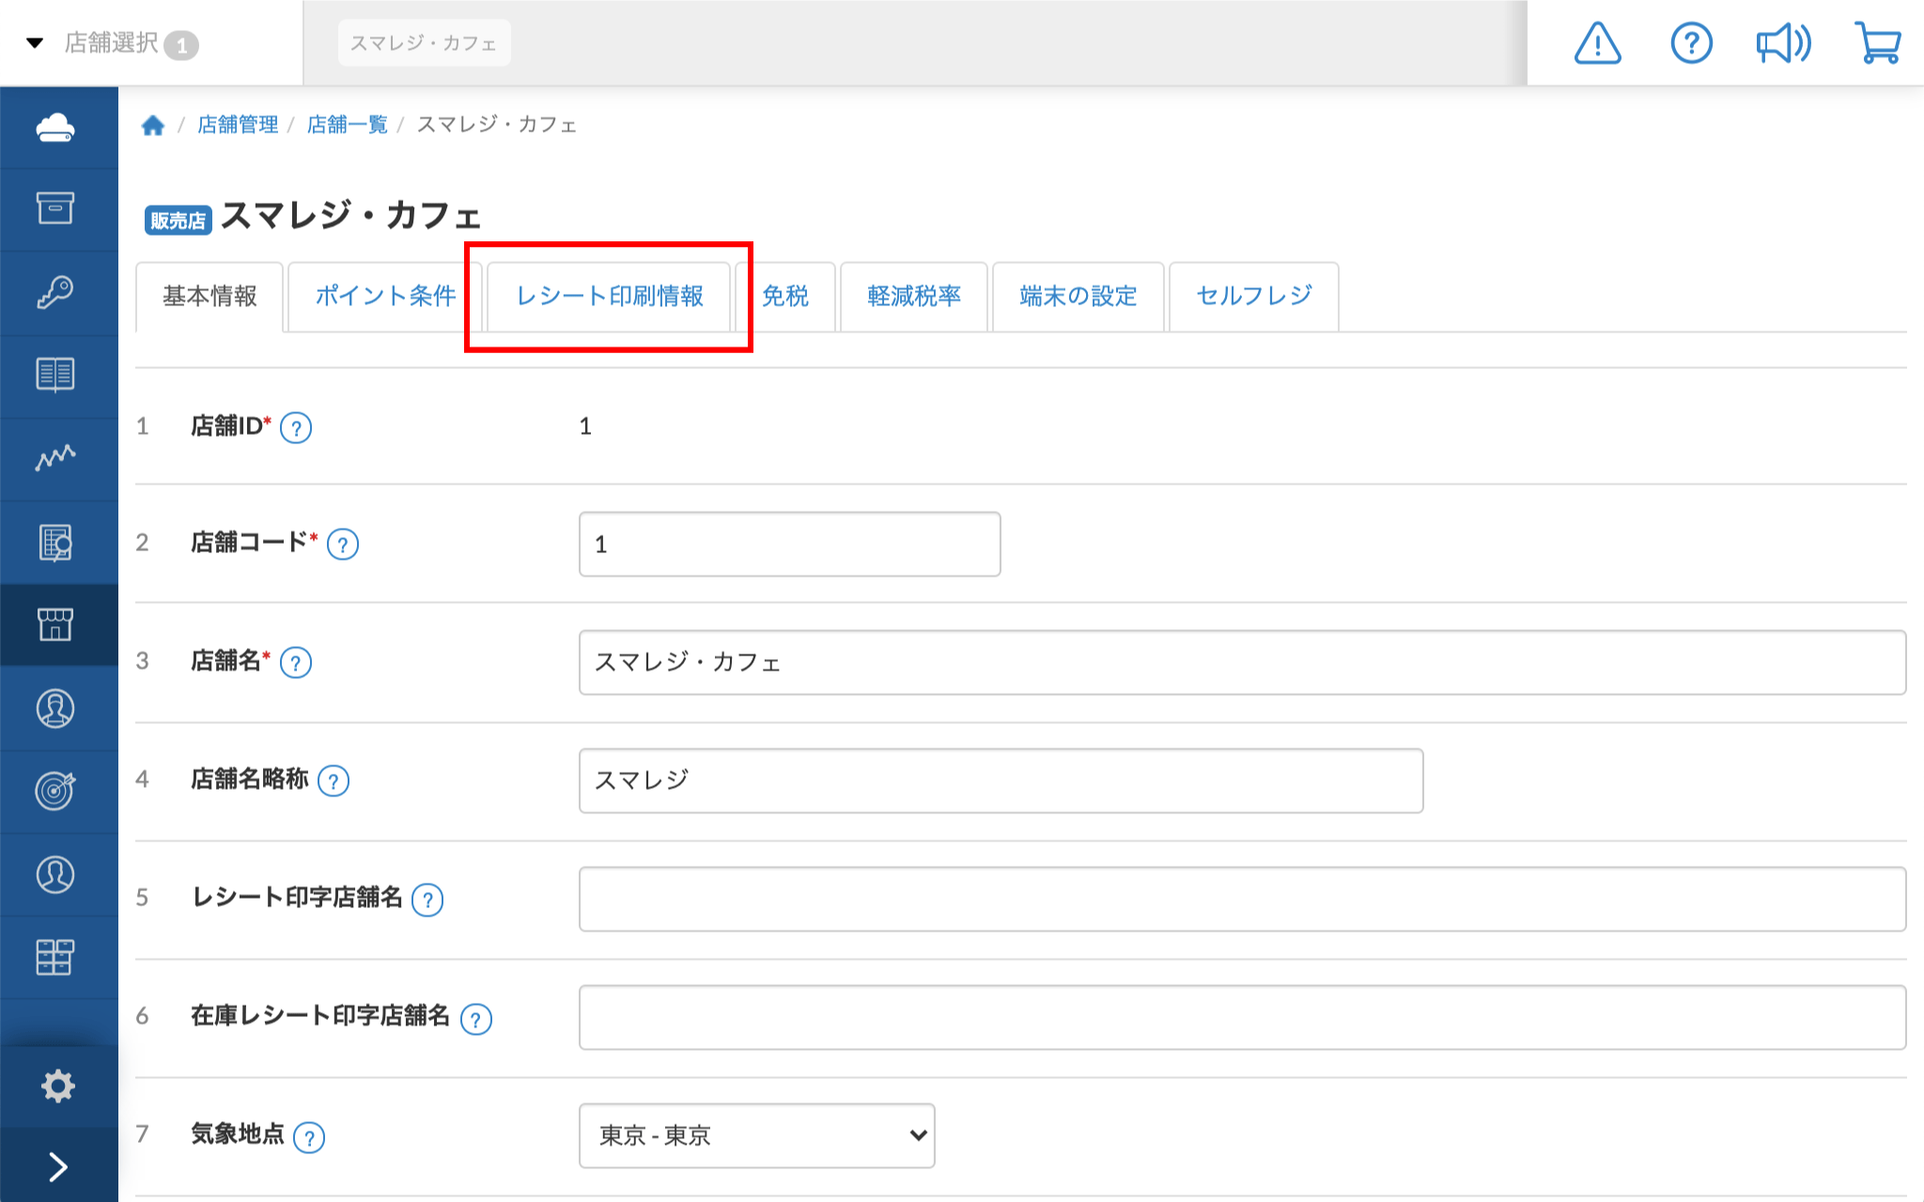Click the home breadcrumb icon

[153, 125]
